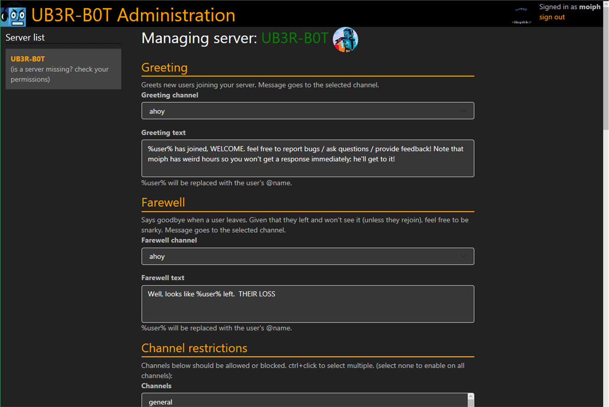Click the Channels list scrollbar arrow
609x407 pixels.
pos(470,397)
